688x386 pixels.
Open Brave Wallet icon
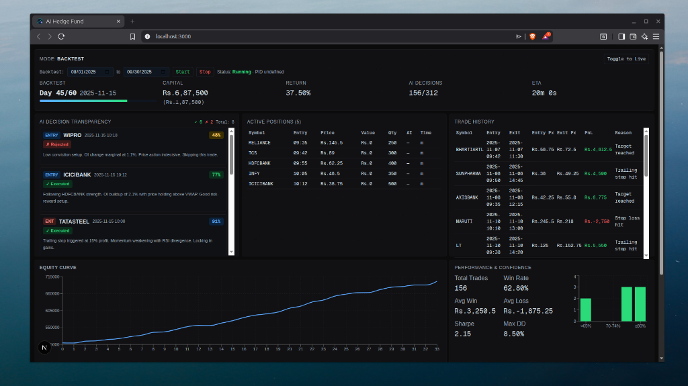click(633, 36)
